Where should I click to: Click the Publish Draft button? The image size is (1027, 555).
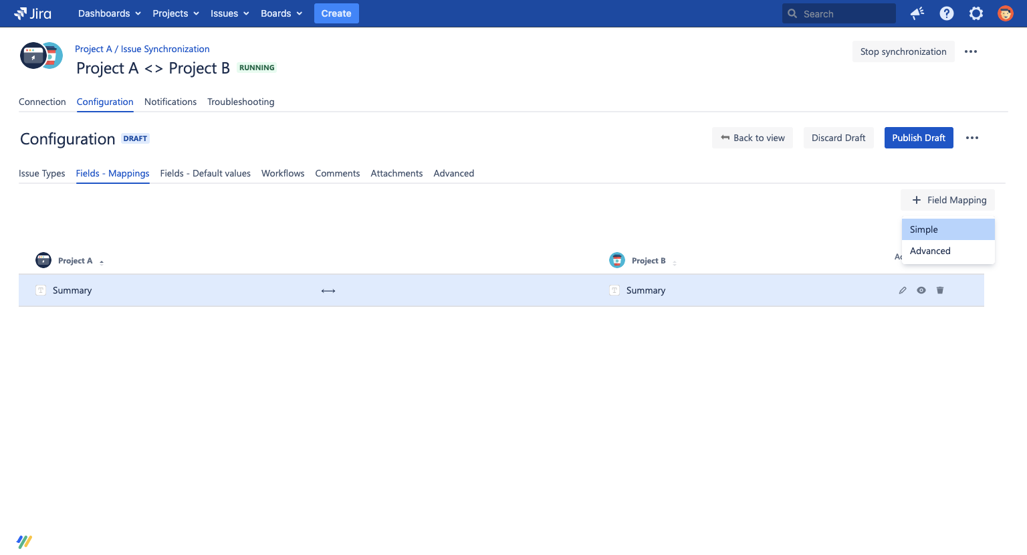919,138
